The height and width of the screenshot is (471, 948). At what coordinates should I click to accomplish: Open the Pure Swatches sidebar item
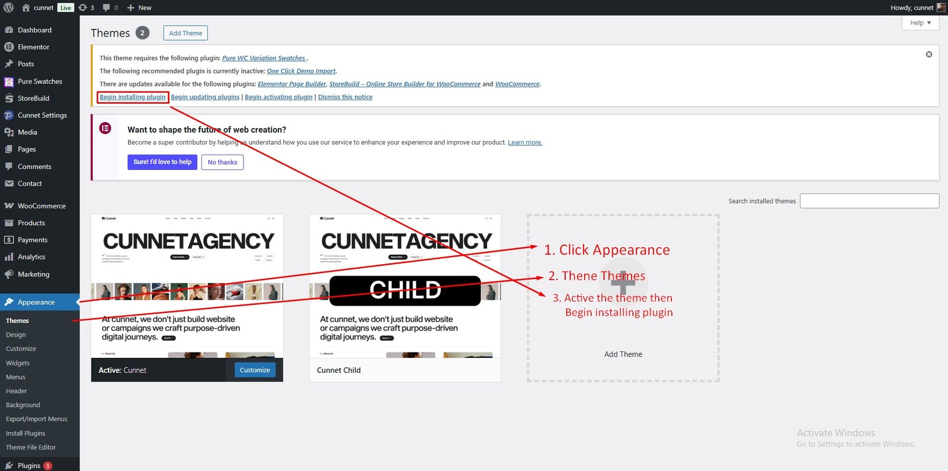(39, 81)
